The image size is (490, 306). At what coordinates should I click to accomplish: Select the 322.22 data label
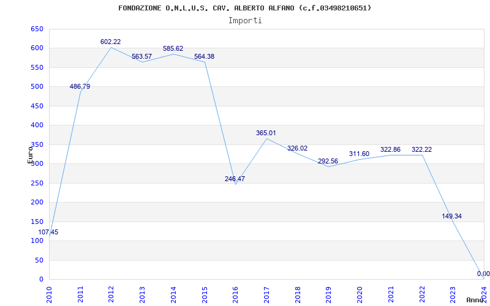pos(421,149)
